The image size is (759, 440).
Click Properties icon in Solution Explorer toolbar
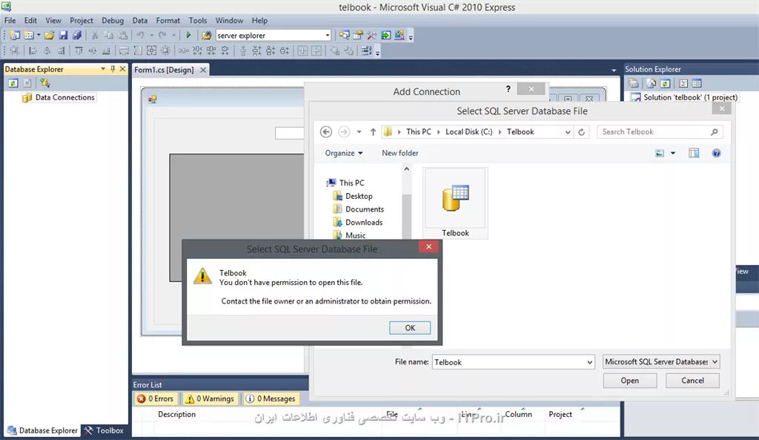tap(633, 83)
